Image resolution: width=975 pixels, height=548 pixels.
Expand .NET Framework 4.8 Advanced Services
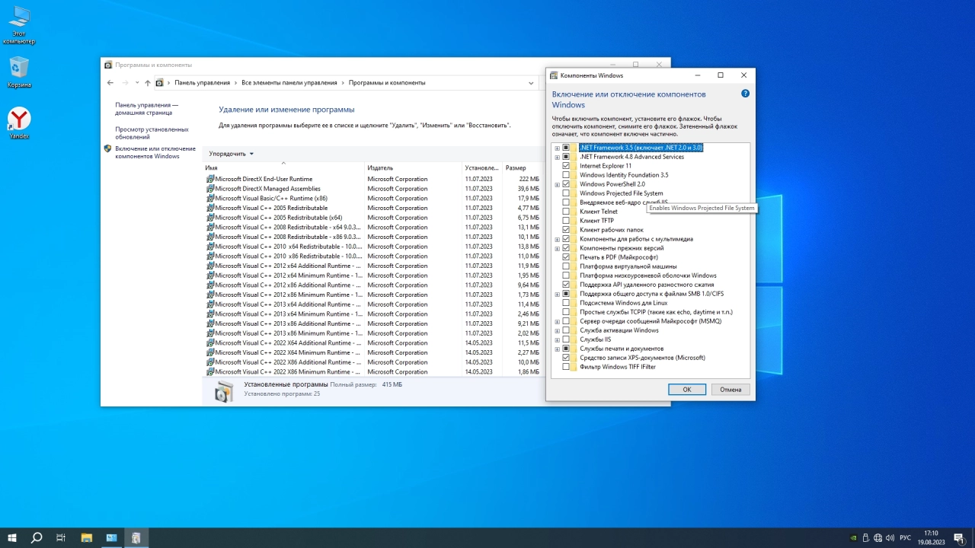pyautogui.click(x=558, y=157)
